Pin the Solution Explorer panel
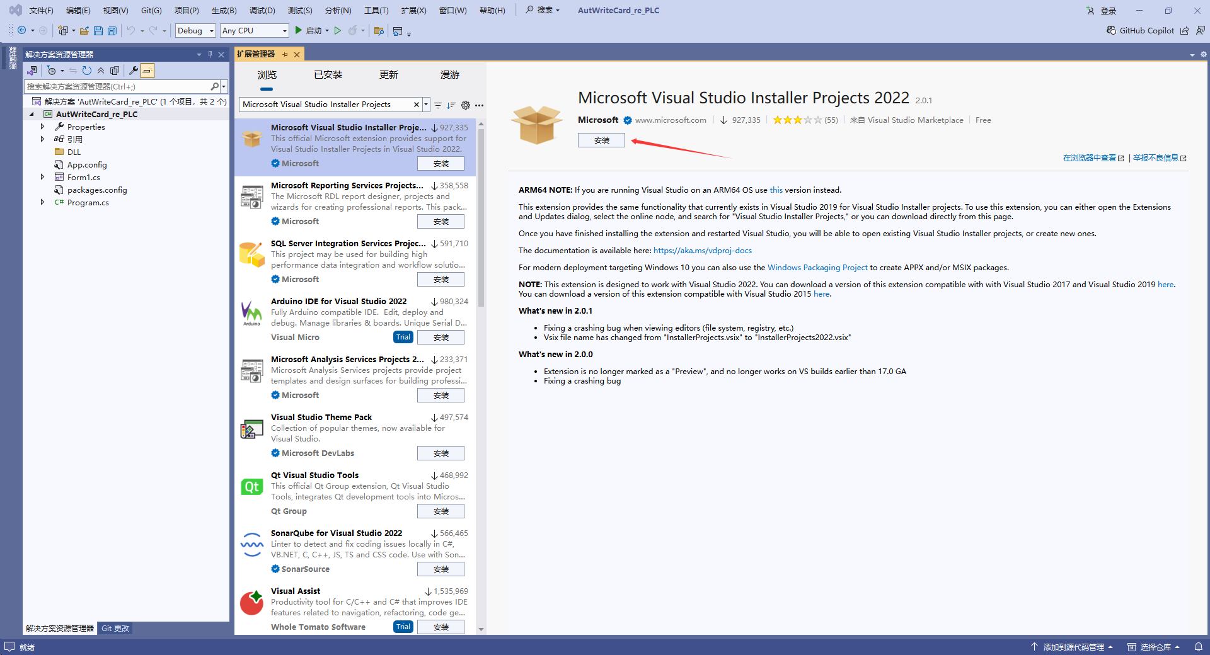This screenshot has height=655, width=1210. point(210,54)
